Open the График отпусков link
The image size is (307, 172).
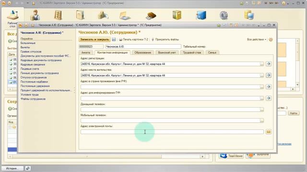tap(31, 52)
